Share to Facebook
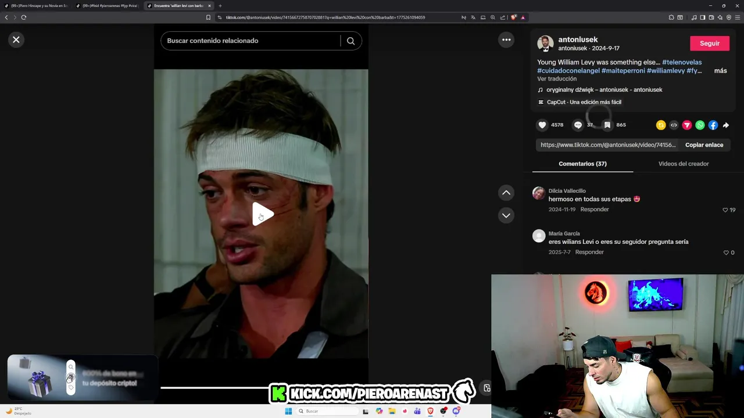This screenshot has height=418, width=744. (x=713, y=125)
